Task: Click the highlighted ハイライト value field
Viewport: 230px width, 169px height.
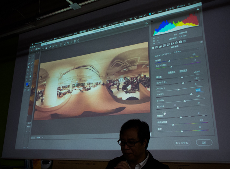Action: tap(198, 90)
